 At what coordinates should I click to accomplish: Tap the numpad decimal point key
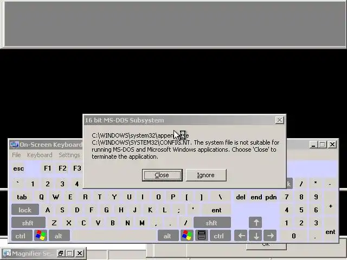(x=316, y=236)
